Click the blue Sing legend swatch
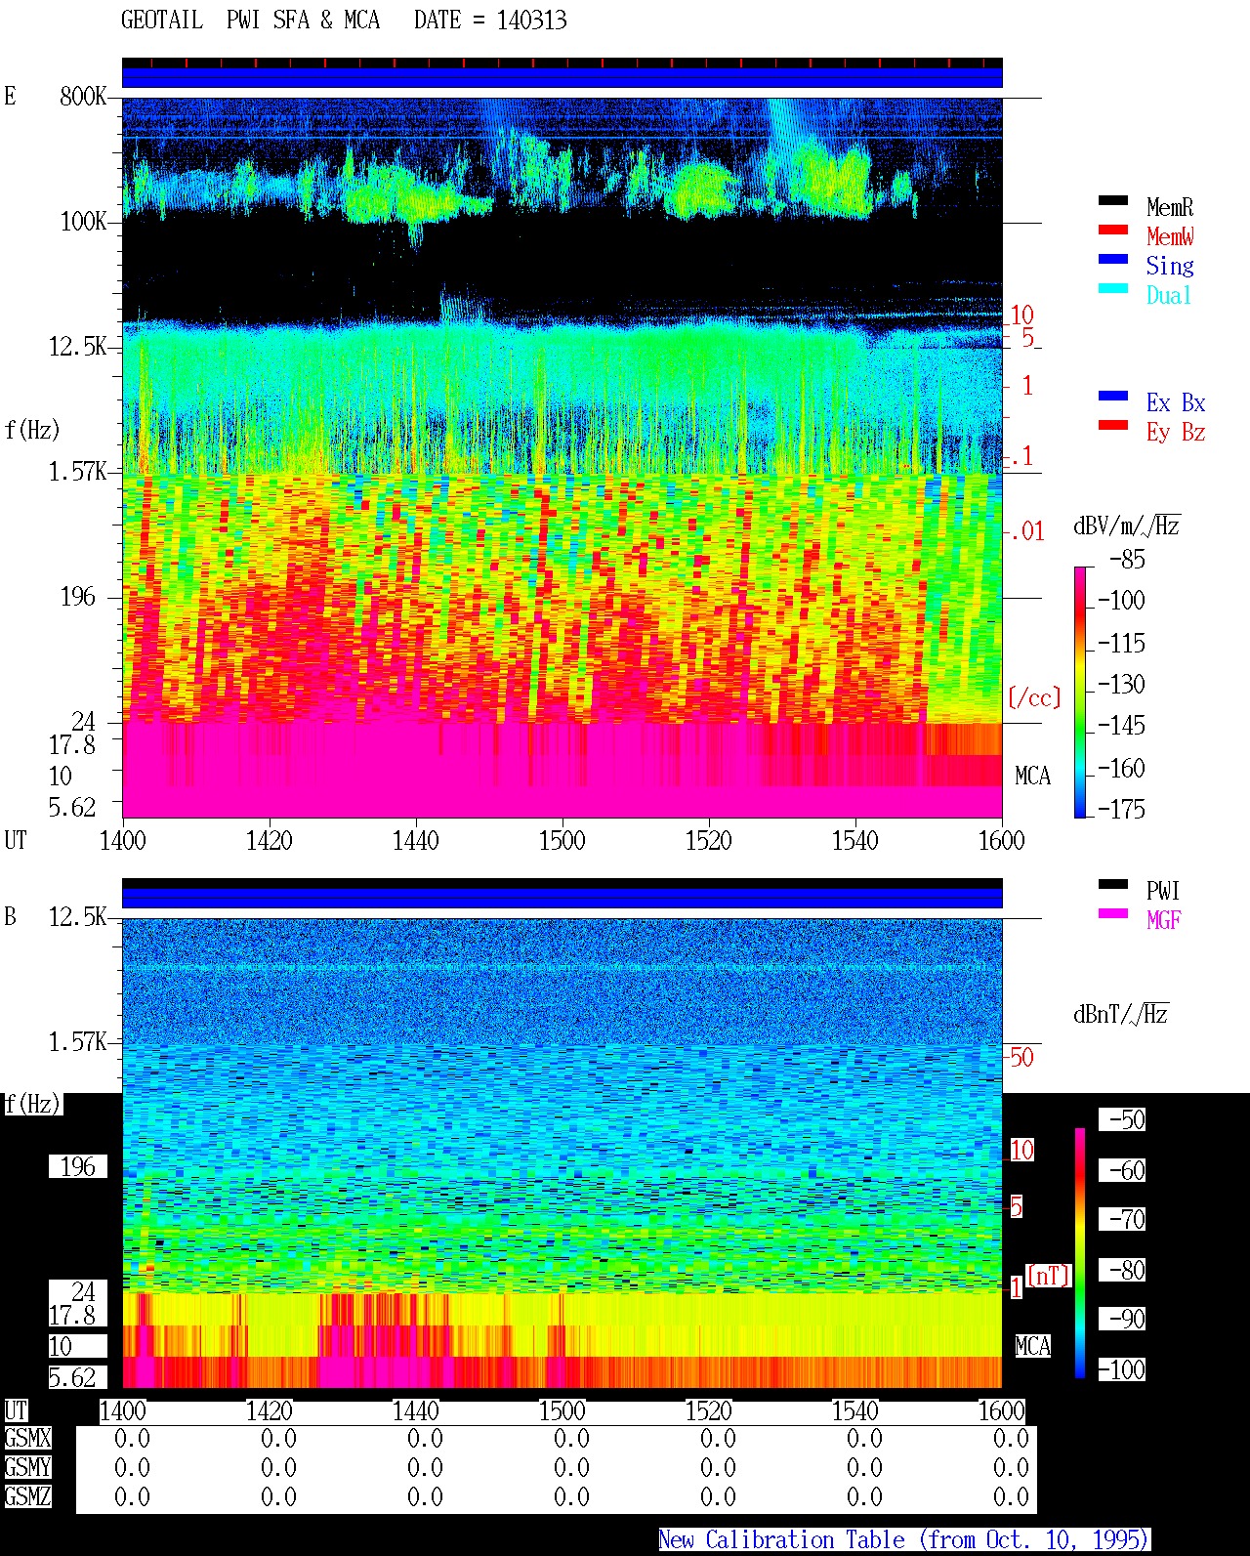Screen dimensions: 1250x1556 pos(1112,260)
